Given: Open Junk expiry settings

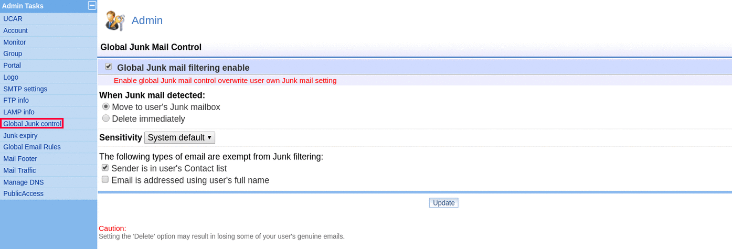Looking at the screenshot, I should pyautogui.click(x=20, y=135).
